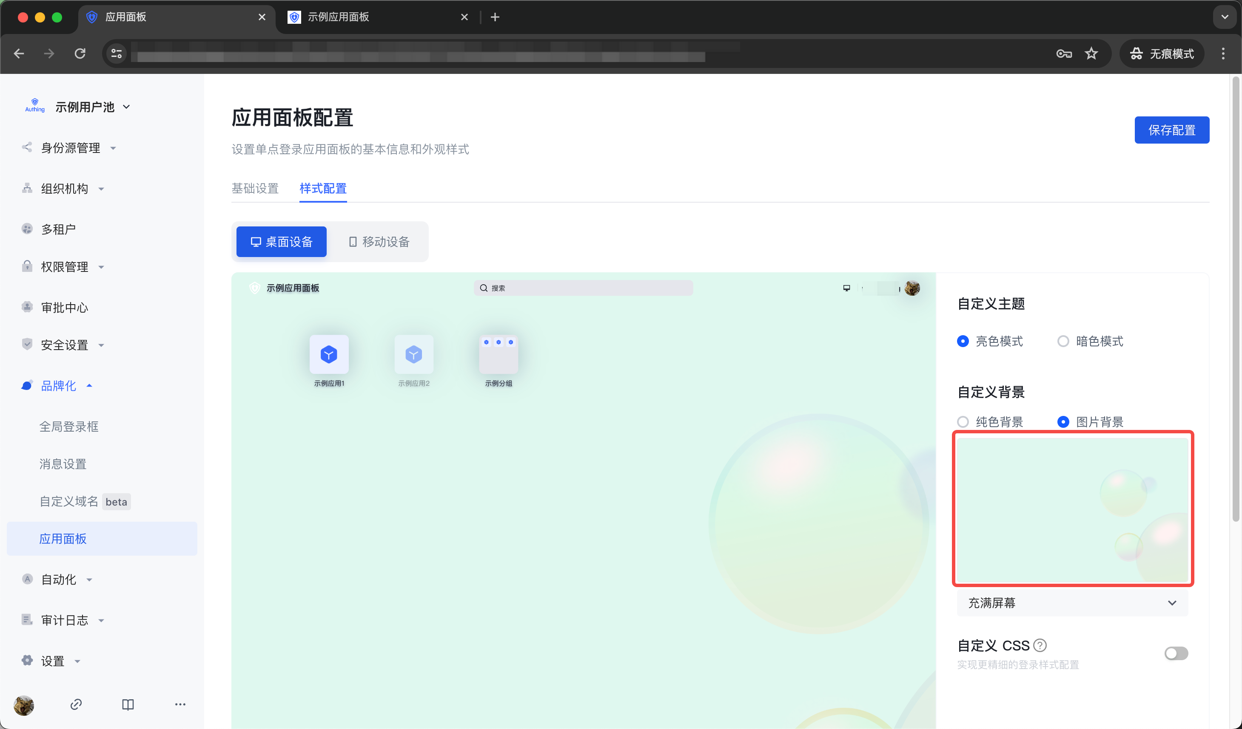This screenshot has height=729, width=1242.
Task: Click bookmark star icon in address bar
Action: coord(1091,54)
